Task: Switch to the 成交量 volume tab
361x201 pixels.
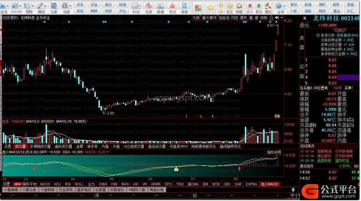Action: click(x=20, y=146)
